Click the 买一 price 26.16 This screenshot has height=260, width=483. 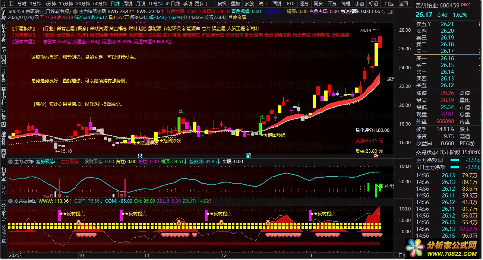(x=447, y=58)
